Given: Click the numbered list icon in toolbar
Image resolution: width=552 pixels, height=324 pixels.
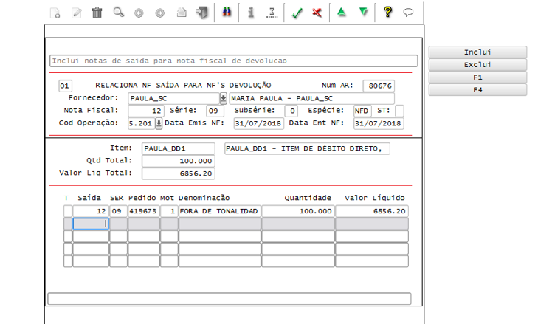Looking at the screenshot, I should (x=272, y=13).
